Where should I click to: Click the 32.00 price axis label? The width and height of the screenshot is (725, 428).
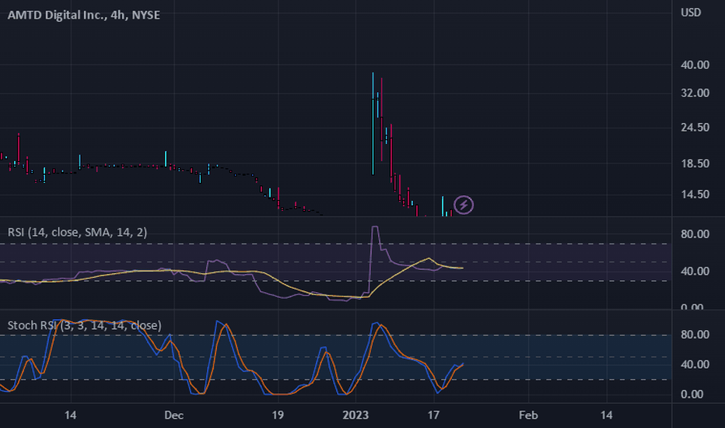(695, 93)
